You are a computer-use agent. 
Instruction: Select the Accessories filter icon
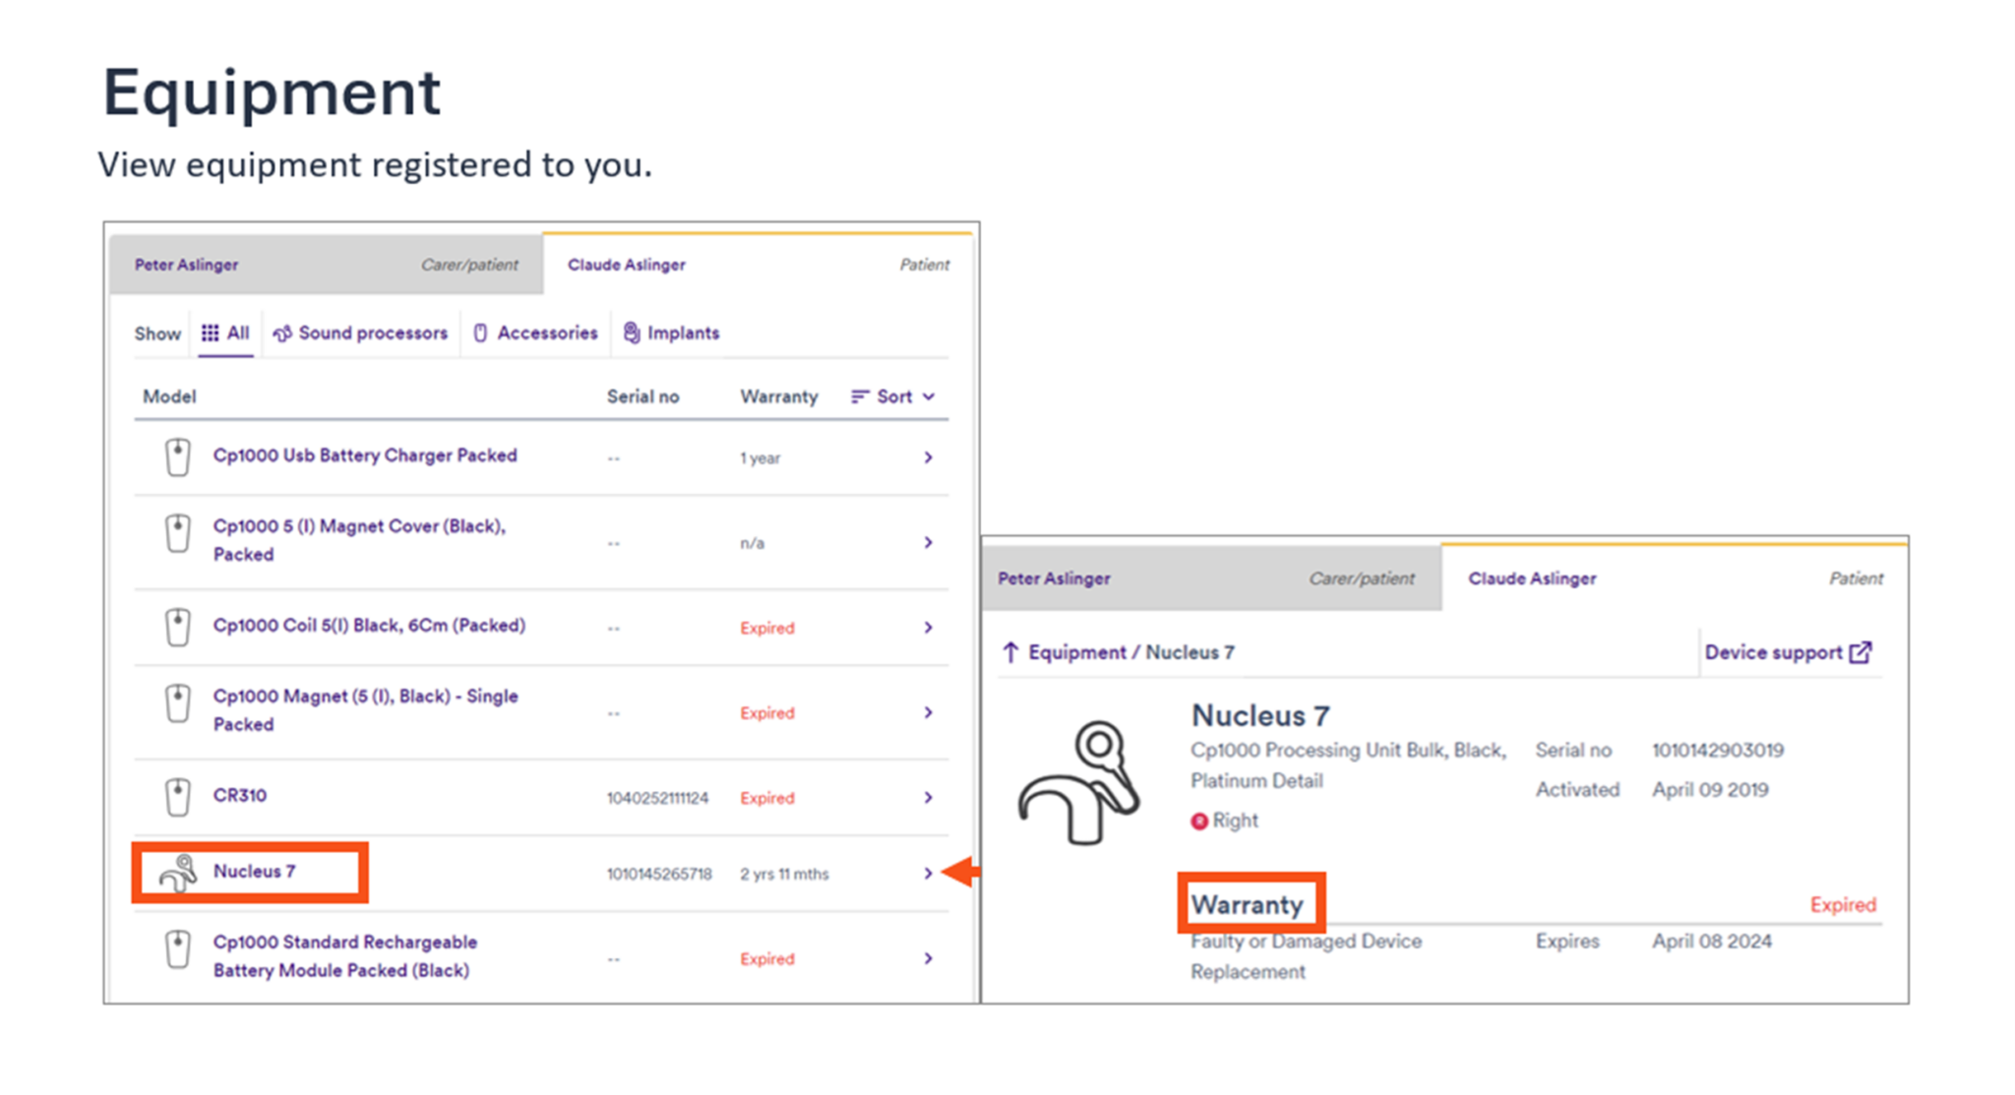tap(479, 333)
